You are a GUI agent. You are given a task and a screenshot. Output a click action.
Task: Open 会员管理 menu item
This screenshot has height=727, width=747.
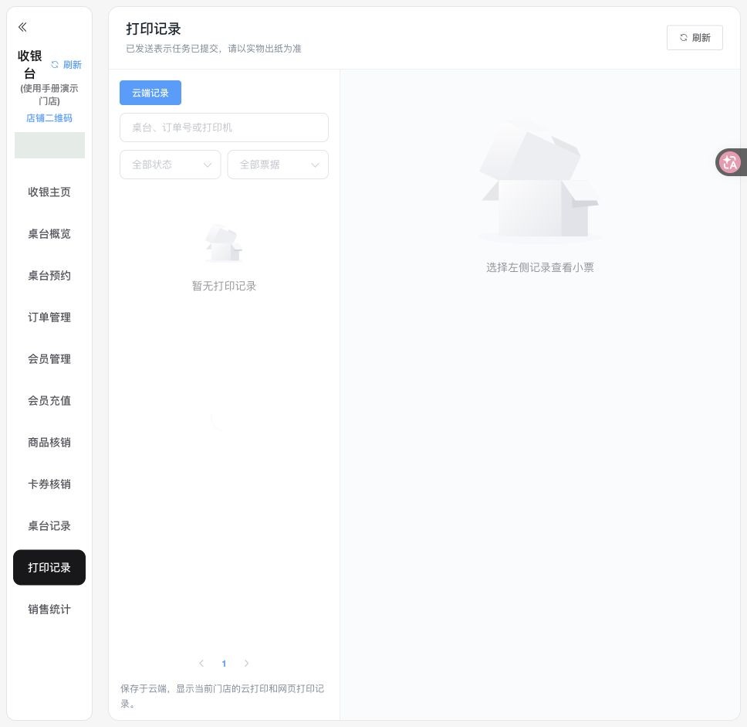(x=49, y=358)
